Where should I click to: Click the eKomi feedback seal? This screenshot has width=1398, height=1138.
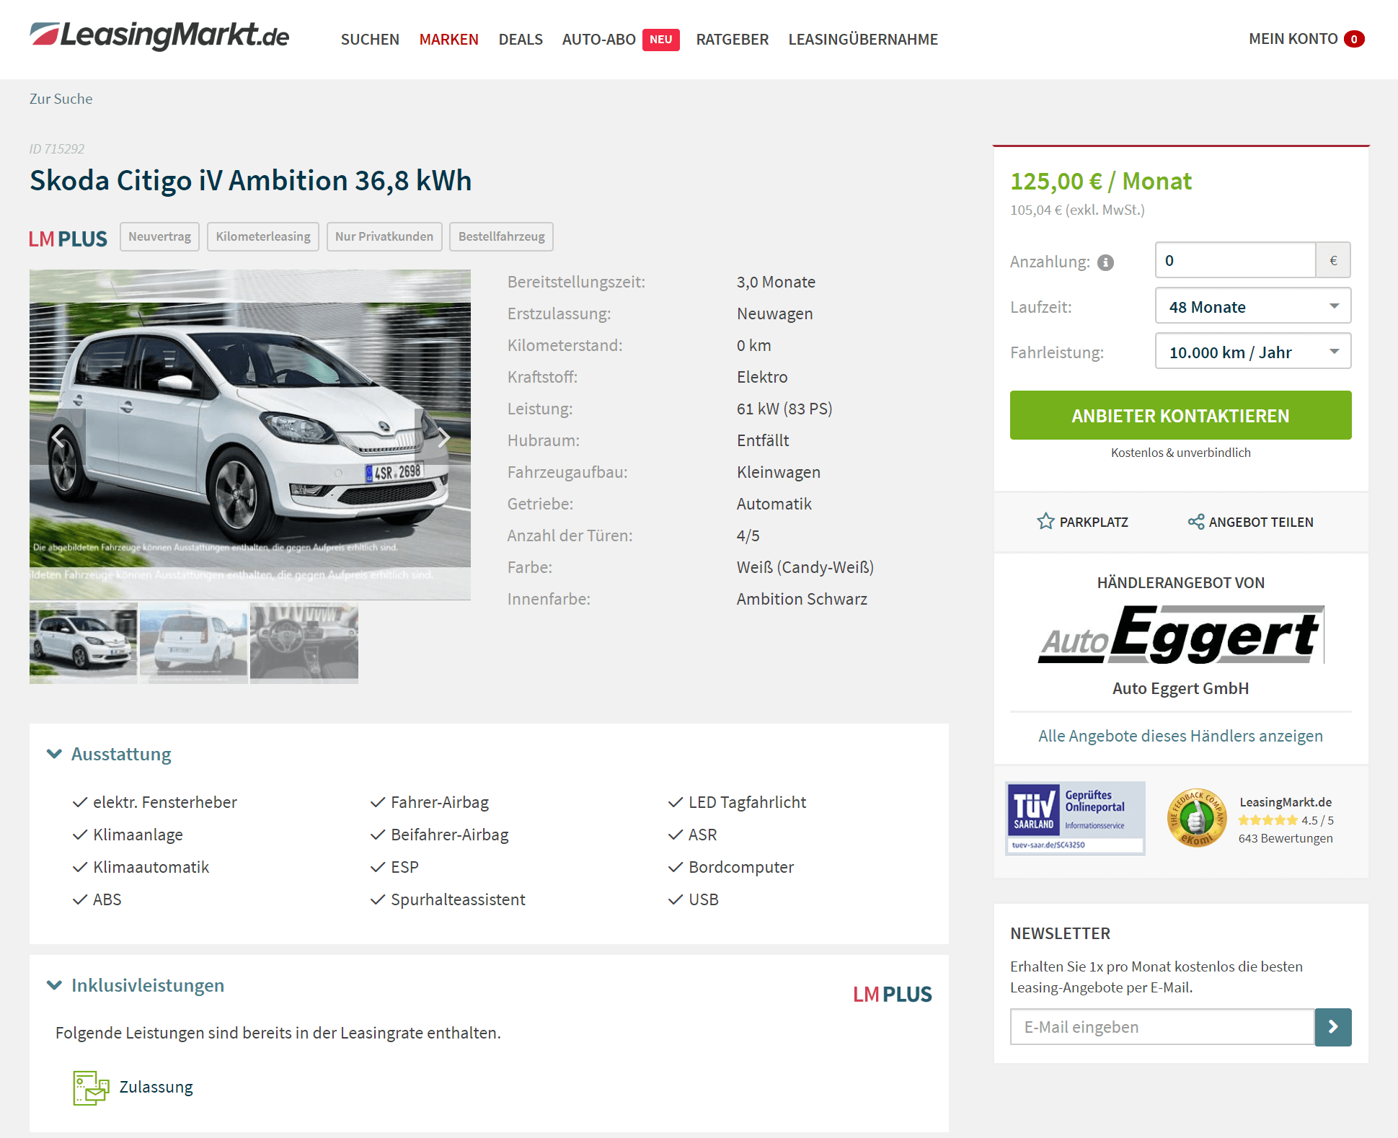coord(1196,818)
